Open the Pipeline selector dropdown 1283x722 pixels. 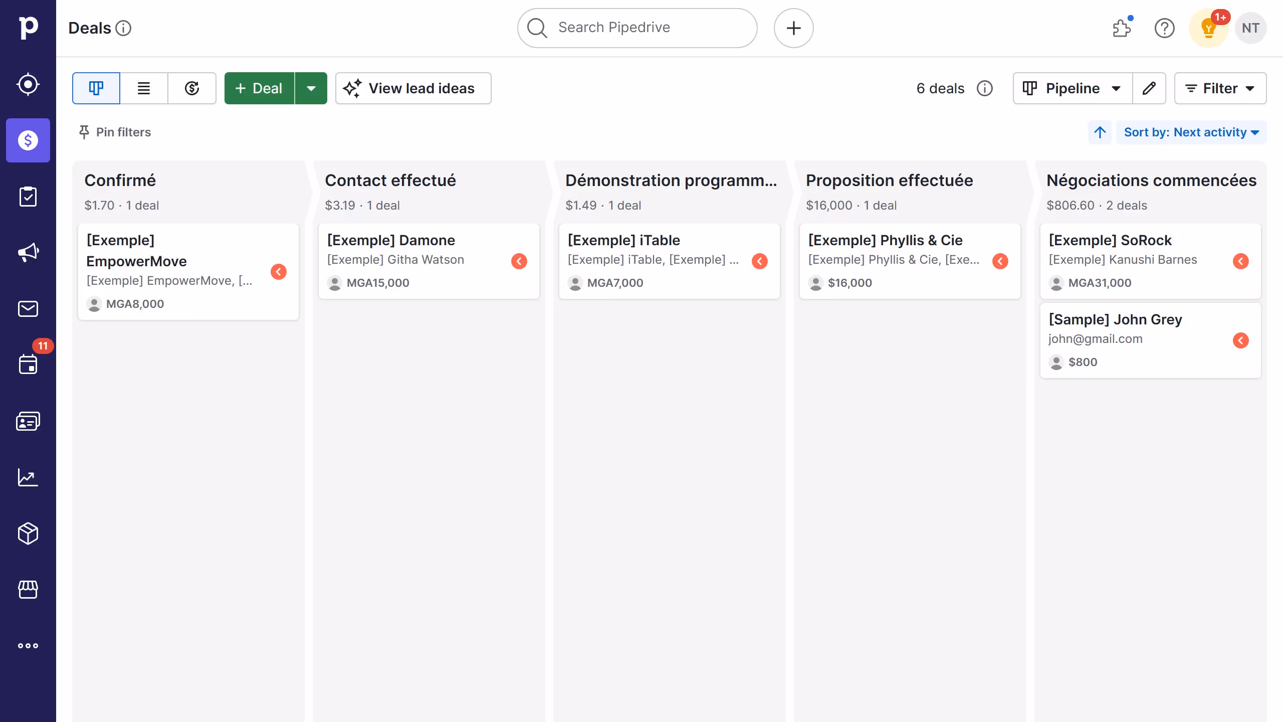tap(1071, 88)
